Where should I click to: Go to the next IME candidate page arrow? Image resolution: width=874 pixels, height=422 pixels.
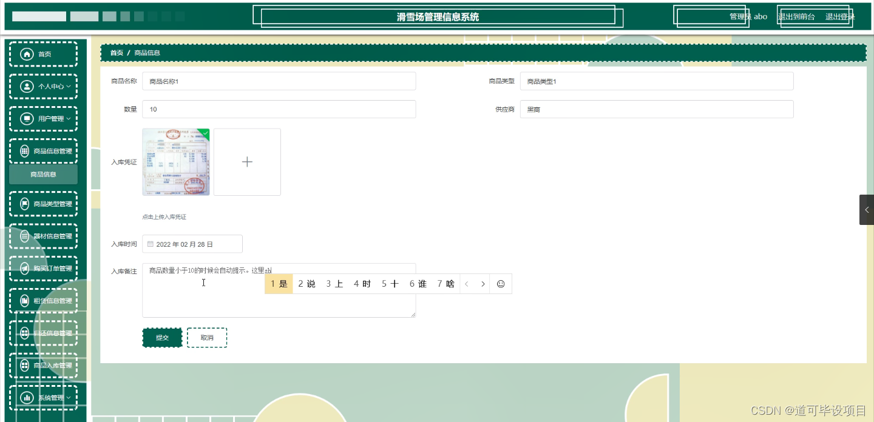pyautogui.click(x=483, y=284)
